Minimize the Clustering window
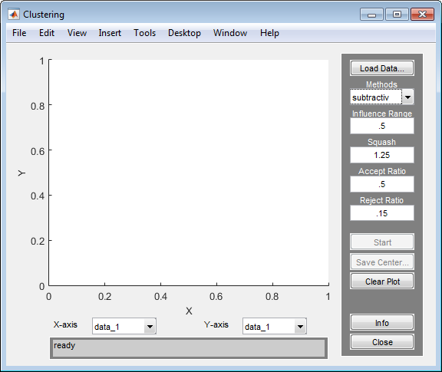Image resolution: width=442 pixels, height=372 pixels. (x=371, y=15)
